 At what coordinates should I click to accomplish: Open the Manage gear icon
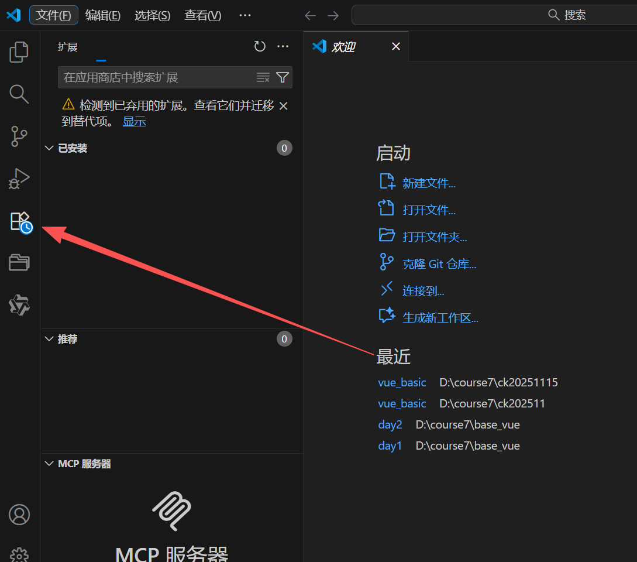(x=19, y=554)
